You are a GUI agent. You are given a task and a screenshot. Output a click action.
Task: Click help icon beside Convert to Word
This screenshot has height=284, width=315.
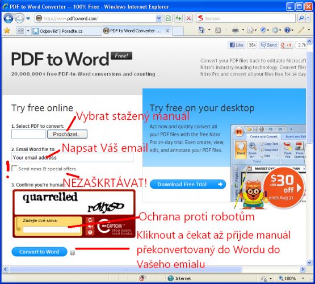click(x=73, y=253)
